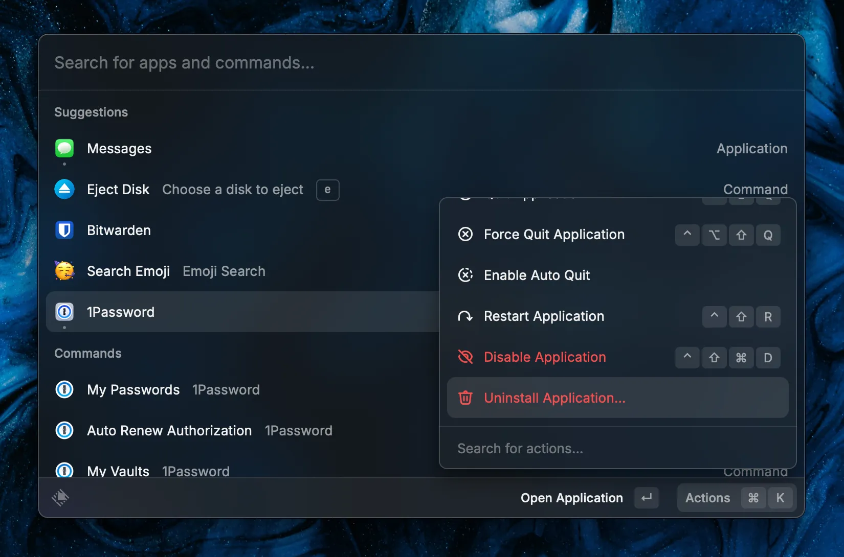
Task: Disable the 1Password application
Action: point(544,357)
